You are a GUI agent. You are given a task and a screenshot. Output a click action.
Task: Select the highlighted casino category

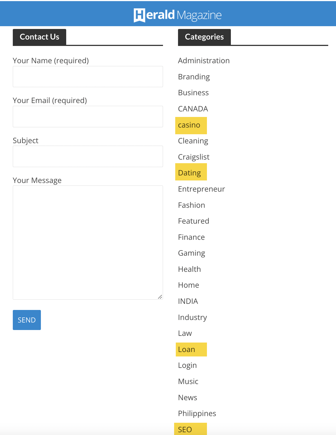click(189, 125)
